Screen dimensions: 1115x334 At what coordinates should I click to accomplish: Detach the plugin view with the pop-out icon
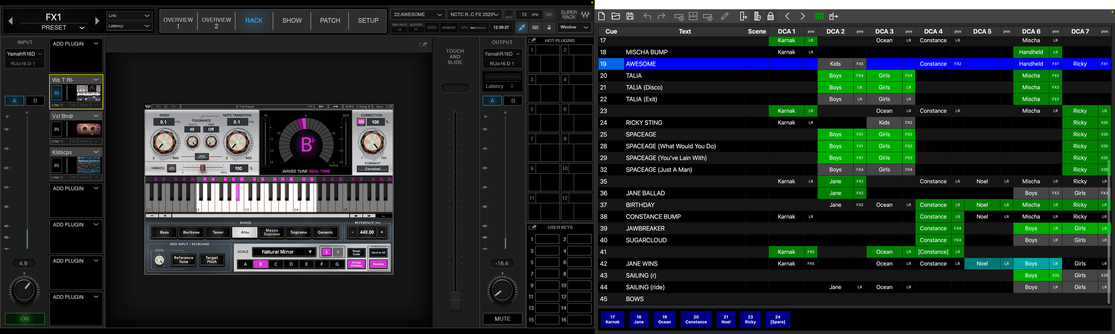pos(423,44)
